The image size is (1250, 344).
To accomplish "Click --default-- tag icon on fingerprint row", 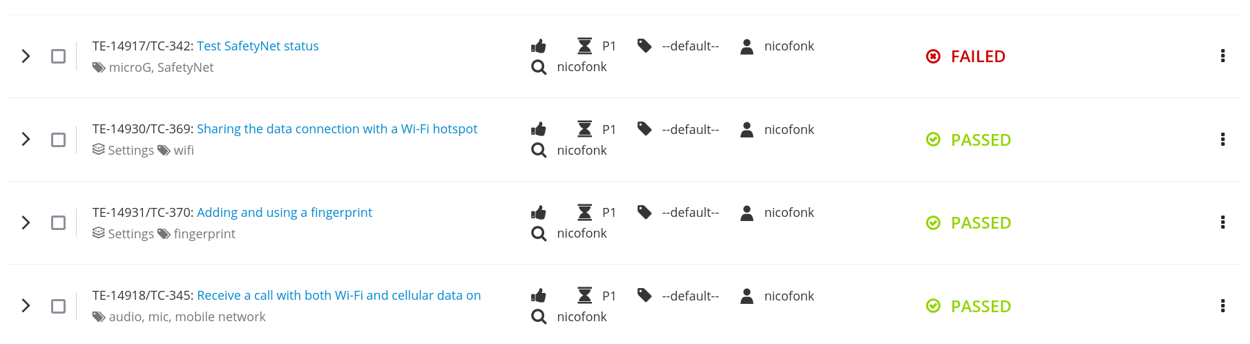I will tap(644, 212).
